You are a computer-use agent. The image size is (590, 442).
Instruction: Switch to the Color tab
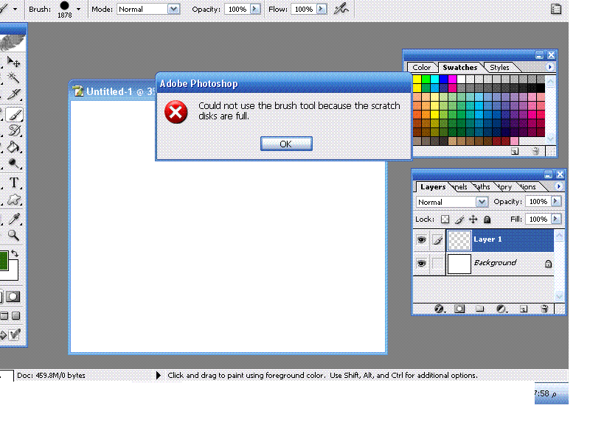pos(421,67)
